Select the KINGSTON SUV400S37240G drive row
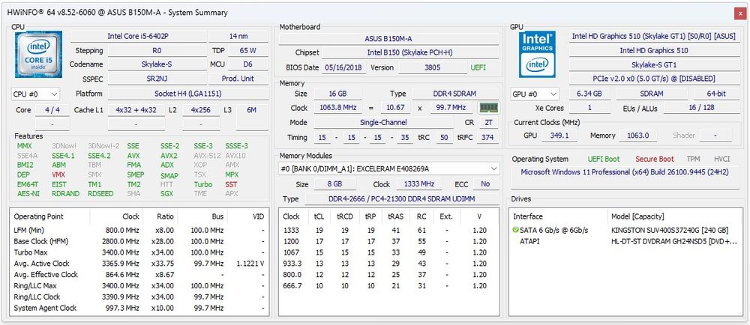750x325 pixels. pyautogui.click(x=625, y=231)
